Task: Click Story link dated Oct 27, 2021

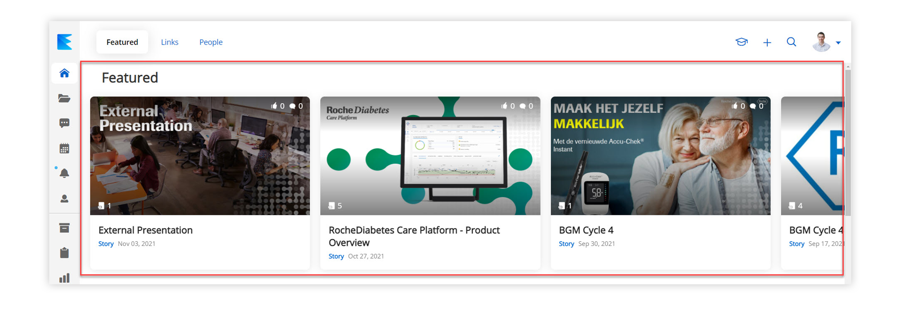Action: click(336, 256)
